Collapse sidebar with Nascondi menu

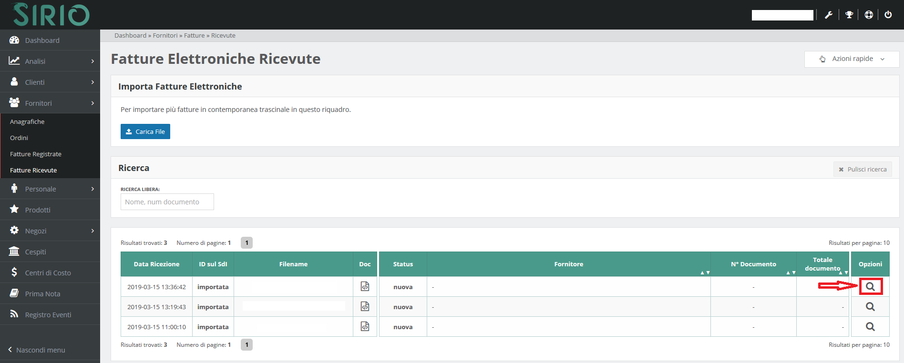click(x=37, y=350)
